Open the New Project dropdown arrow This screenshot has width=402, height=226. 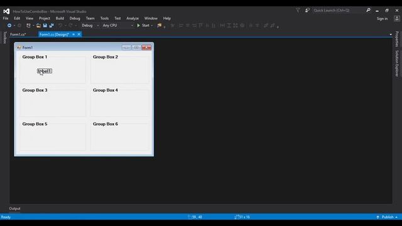(x=33, y=26)
